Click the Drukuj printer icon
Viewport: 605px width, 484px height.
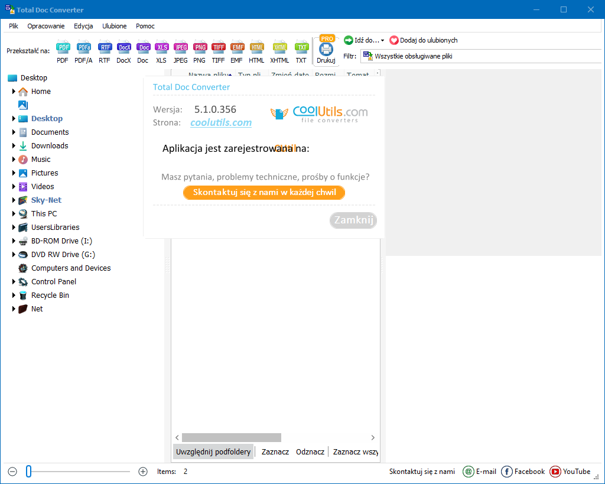(326, 51)
